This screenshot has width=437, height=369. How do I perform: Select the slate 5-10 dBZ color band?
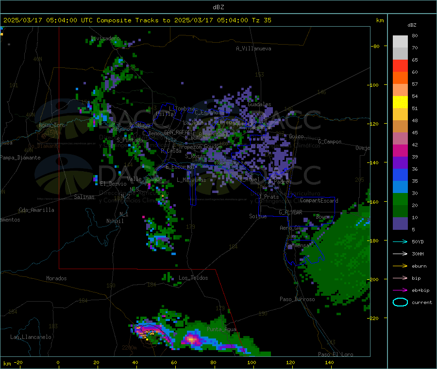pyautogui.click(x=400, y=224)
